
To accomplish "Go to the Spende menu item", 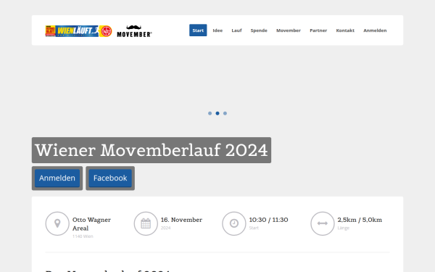I will tap(259, 30).
